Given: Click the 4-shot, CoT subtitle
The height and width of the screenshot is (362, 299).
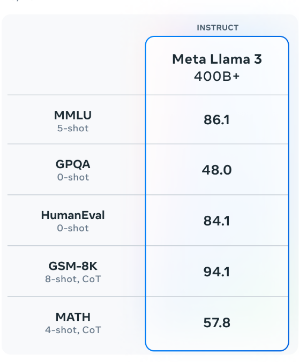Looking at the screenshot, I should pyautogui.click(x=73, y=330).
